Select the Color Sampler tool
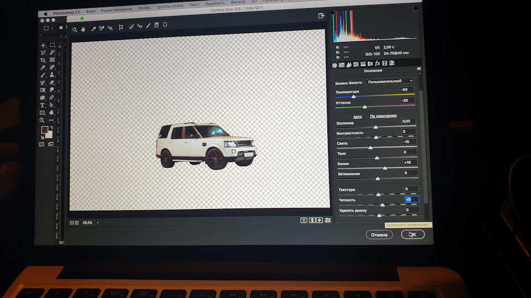Screen dimensions: 531x298 coord(102,29)
